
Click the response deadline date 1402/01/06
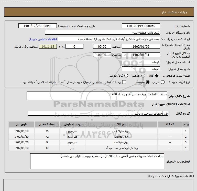pos(141,46)
